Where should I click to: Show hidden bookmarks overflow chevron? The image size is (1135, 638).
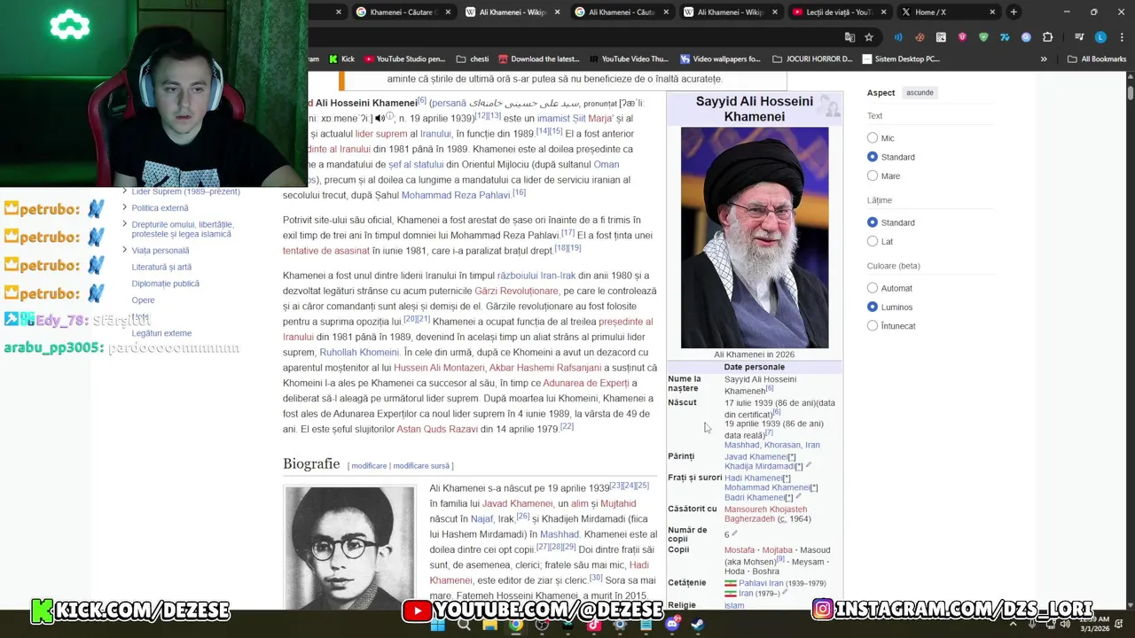coord(1044,59)
